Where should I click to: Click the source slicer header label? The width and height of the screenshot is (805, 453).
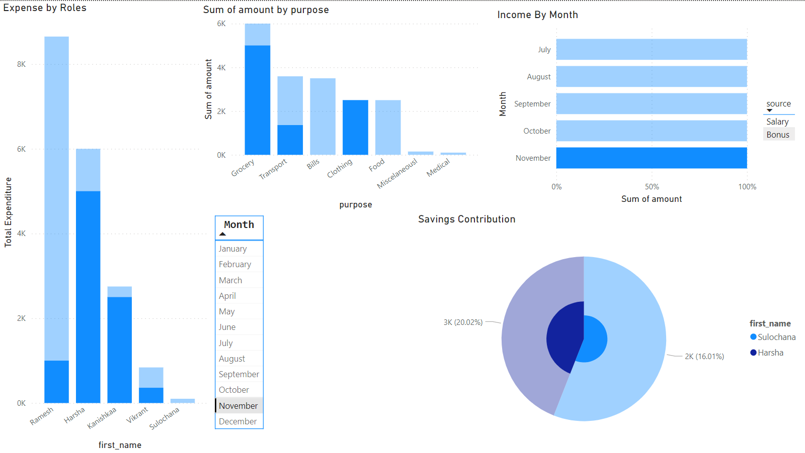tap(778, 103)
